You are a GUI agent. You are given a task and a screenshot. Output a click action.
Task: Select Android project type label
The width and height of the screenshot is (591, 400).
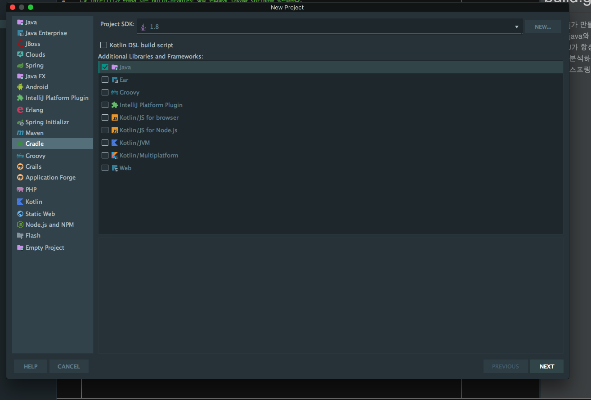click(37, 87)
